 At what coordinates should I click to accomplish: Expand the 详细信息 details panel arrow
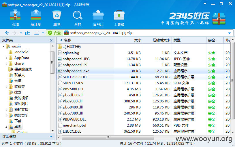[x=51, y=136]
